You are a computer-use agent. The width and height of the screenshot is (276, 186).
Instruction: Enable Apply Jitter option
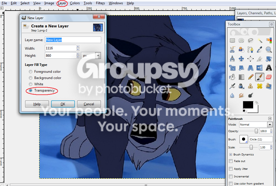231,169
